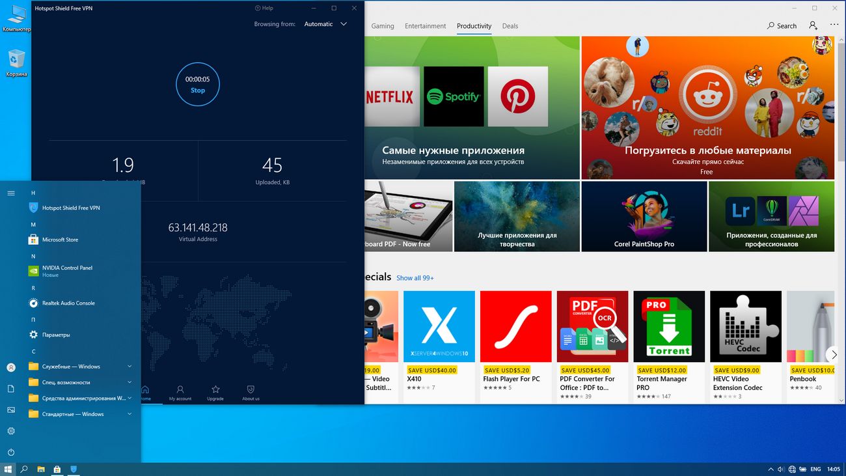Open Приложения, созданные для профессионалов tile

771,216
